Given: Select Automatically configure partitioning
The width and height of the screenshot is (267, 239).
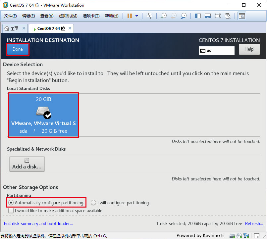Looking at the screenshot, I should (x=46, y=203).
